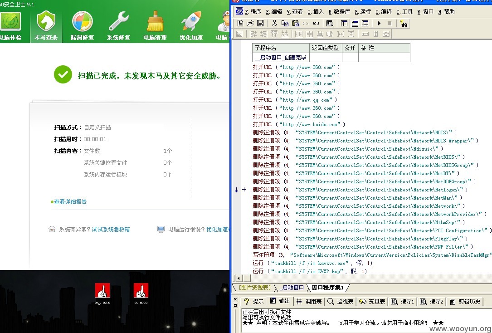Click the 查看详细报告 link

click(x=70, y=202)
